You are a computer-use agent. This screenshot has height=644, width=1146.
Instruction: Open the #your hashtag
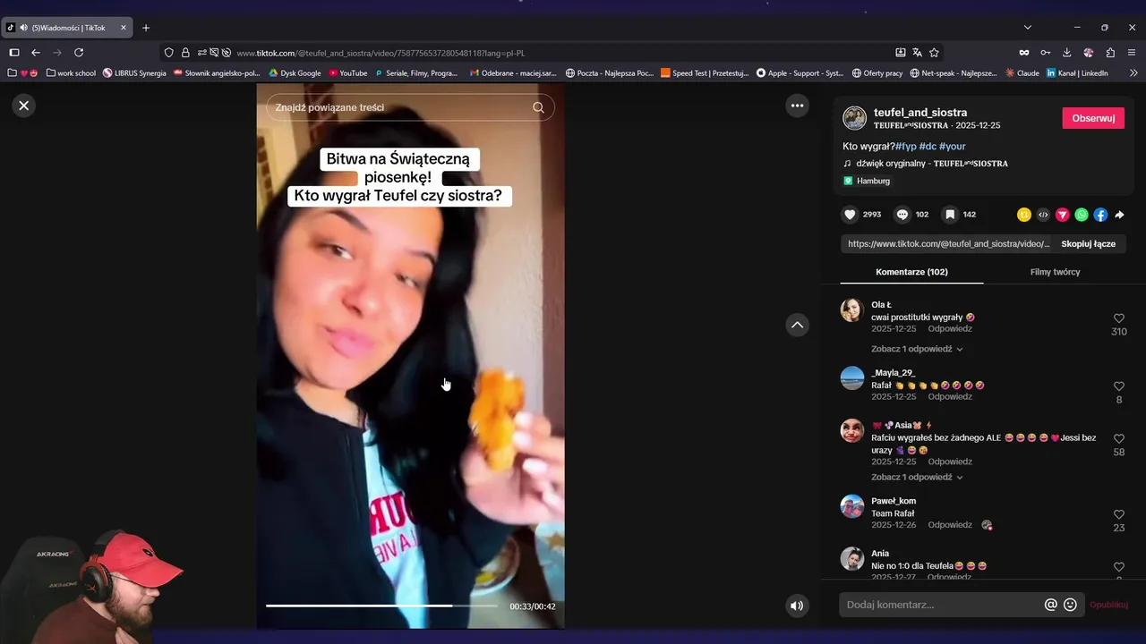point(952,146)
